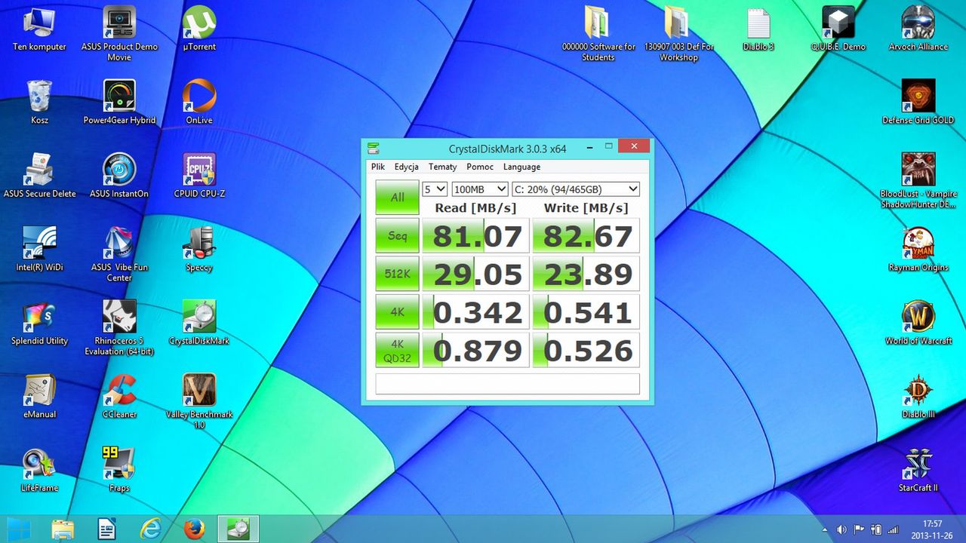Open Internet Explorer from taskbar

[151, 529]
